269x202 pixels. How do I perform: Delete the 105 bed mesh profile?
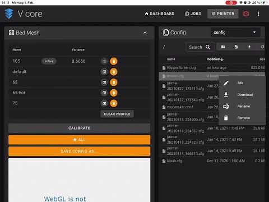(x=113, y=61)
